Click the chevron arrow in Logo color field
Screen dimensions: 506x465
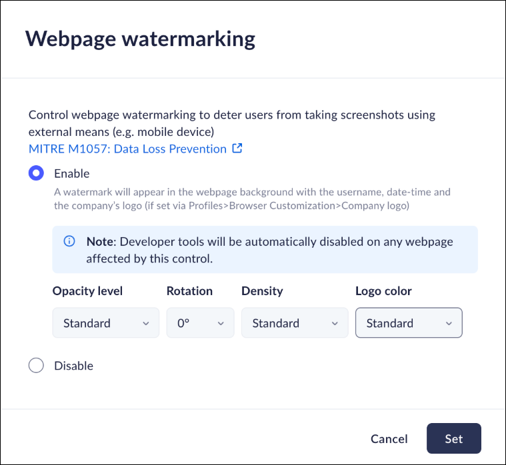(x=449, y=324)
